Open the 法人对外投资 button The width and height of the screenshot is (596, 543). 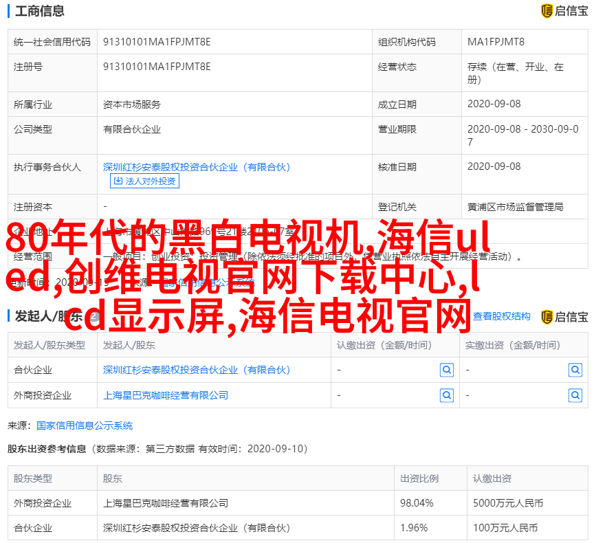coord(144,181)
